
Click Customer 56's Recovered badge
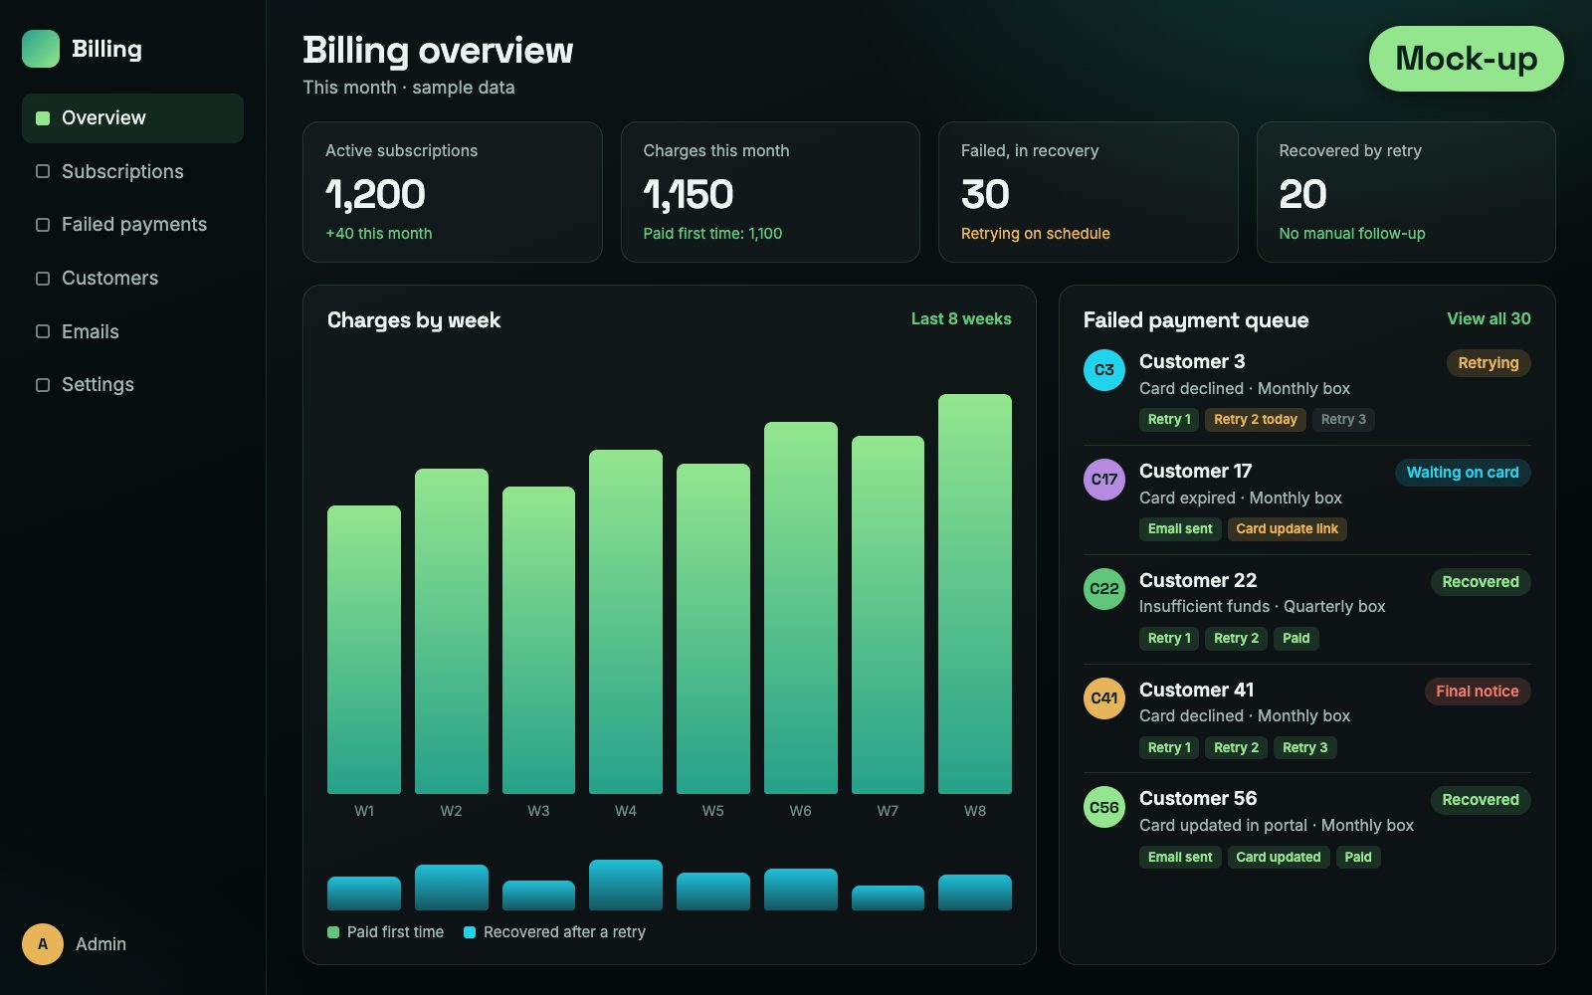click(1481, 800)
